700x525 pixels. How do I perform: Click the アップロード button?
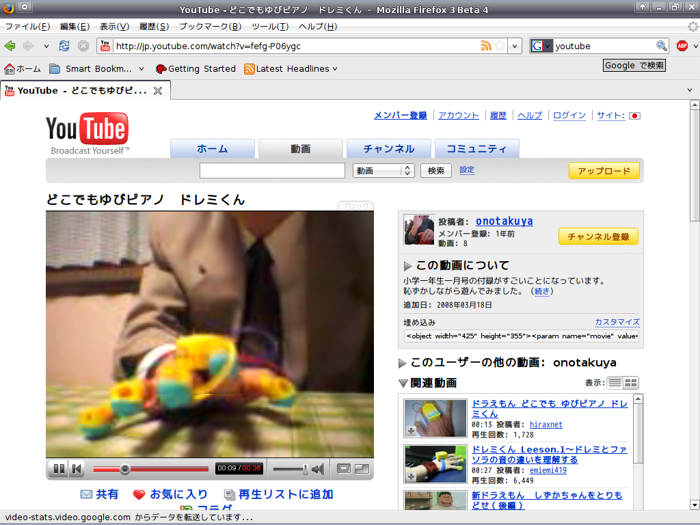pyautogui.click(x=604, y=171)
